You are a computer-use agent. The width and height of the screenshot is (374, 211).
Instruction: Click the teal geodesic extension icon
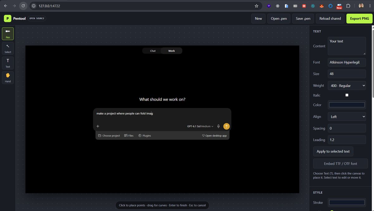313,6
